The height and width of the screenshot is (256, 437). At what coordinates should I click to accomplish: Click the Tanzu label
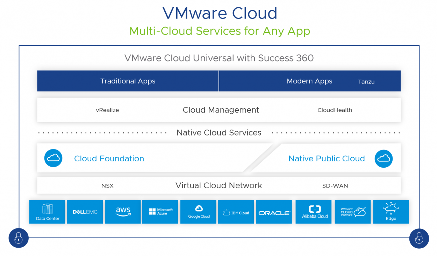coord(366,82)
